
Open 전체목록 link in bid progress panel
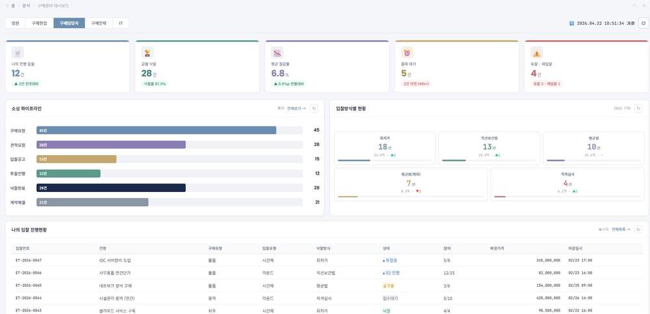621,229
